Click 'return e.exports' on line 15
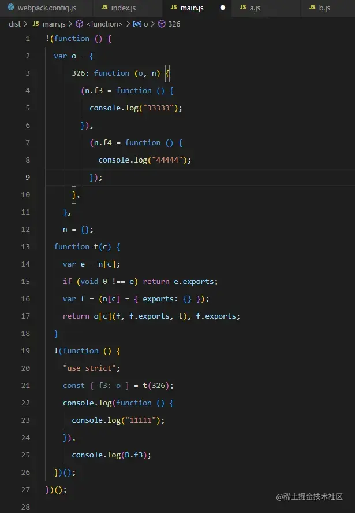 (x=178, y=281)
